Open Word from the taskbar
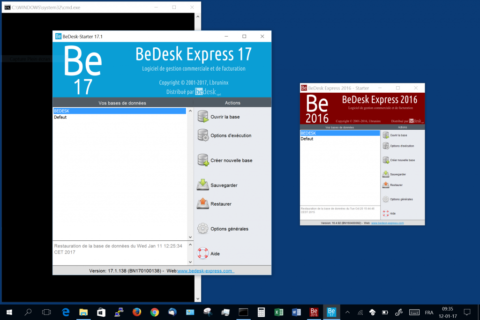The image size is (480, 320). tap(296, 312)
